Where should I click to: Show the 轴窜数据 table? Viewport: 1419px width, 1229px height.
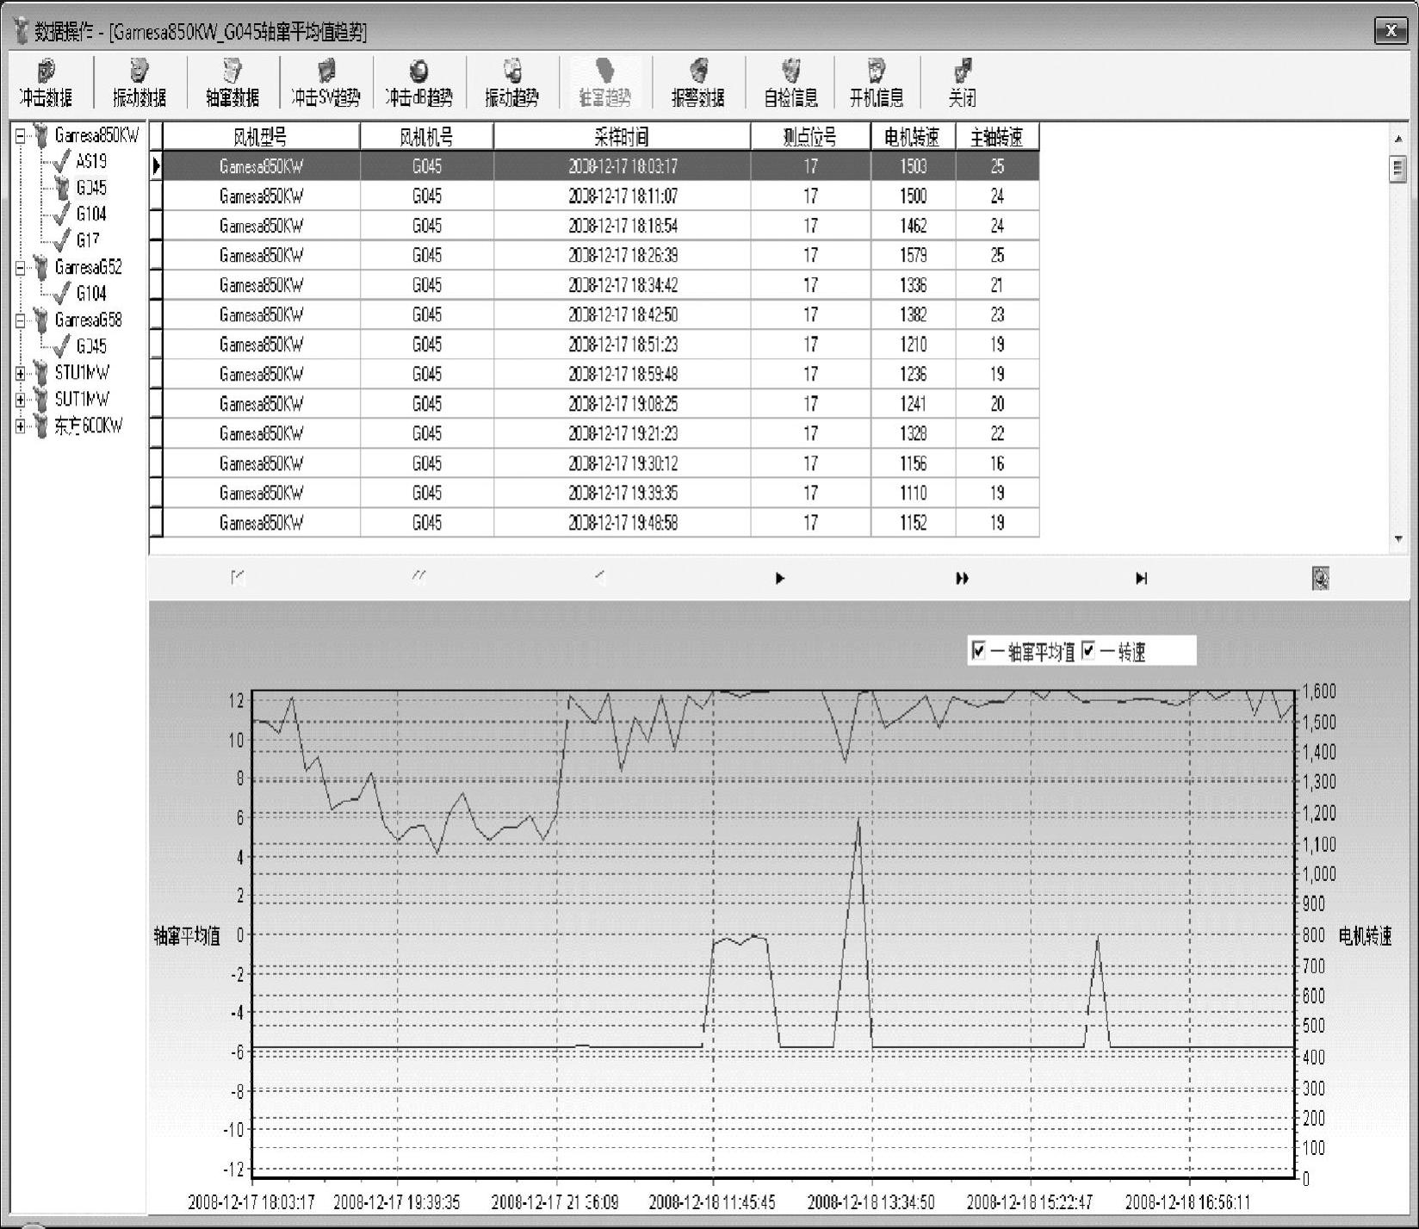click(232, 84)
